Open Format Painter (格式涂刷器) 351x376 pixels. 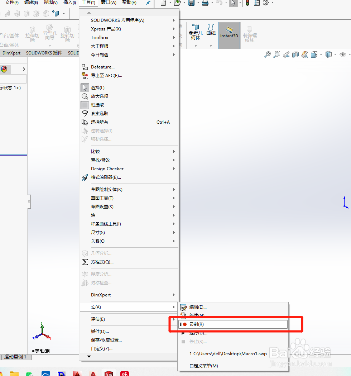(129, 177)
